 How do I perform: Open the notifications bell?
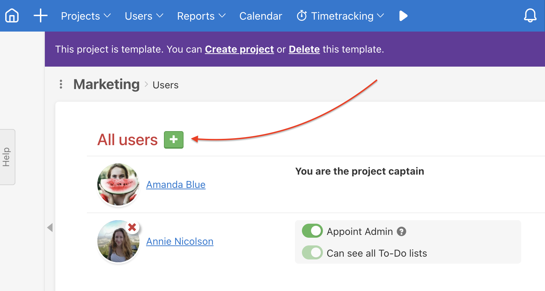[x=530, y=16]
